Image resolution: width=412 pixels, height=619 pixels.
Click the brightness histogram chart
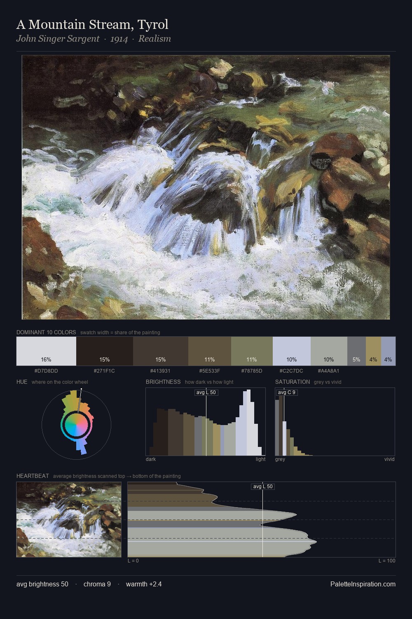point(206,422)
